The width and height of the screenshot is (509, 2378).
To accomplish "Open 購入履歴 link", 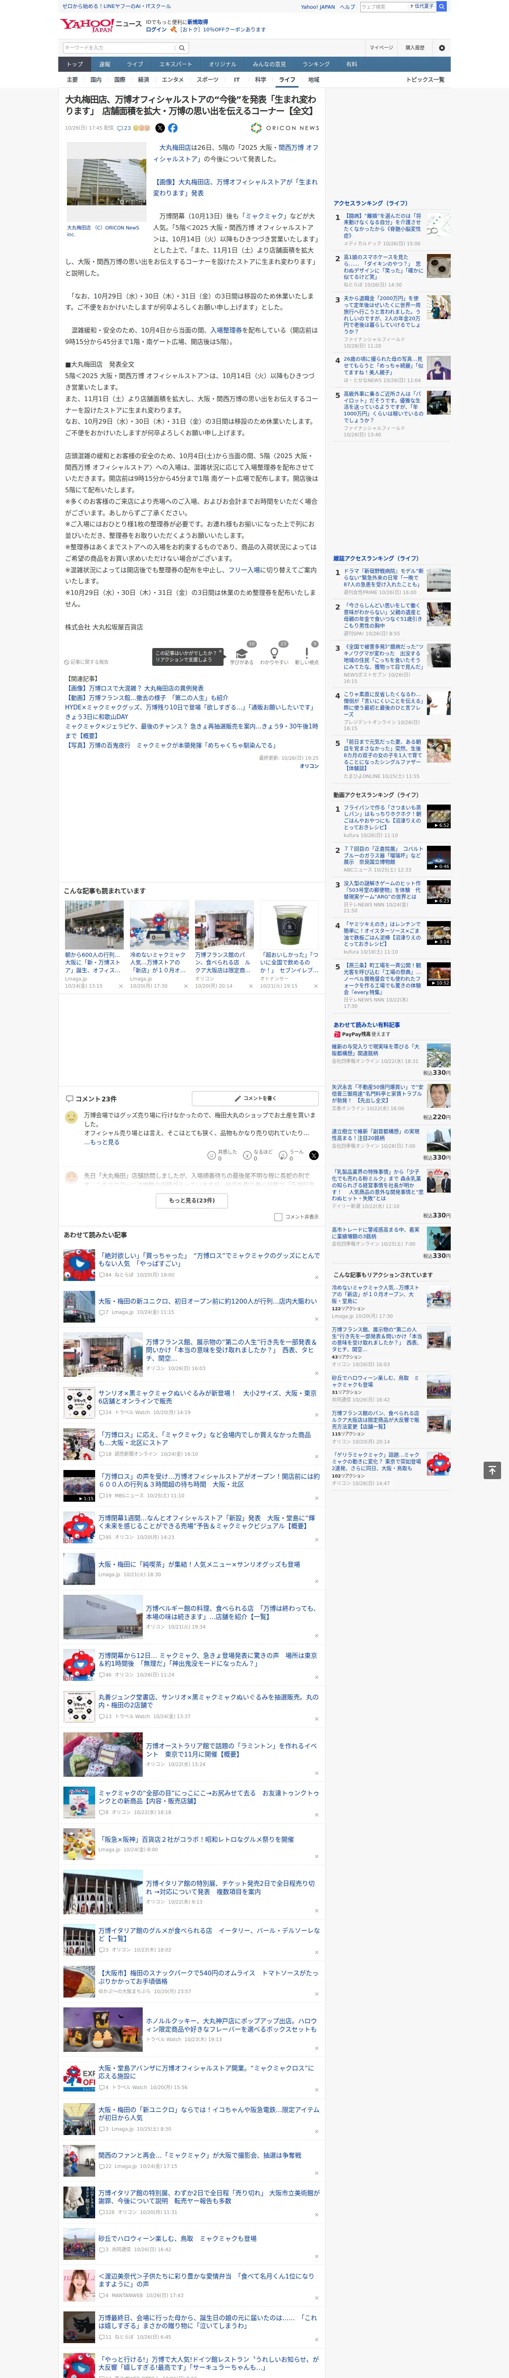I will pos(415,48).
